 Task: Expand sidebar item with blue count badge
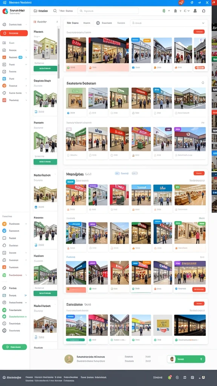point(15,57)
